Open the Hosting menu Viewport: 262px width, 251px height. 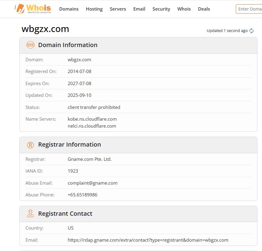coord(94,9)
